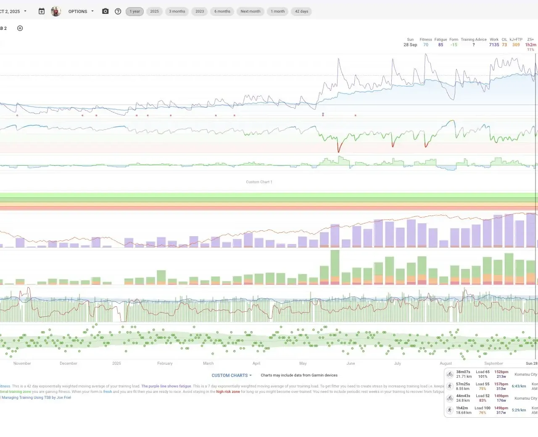Click the plus circle add icon
Screen dimensions: 538x437
[20, 28]
